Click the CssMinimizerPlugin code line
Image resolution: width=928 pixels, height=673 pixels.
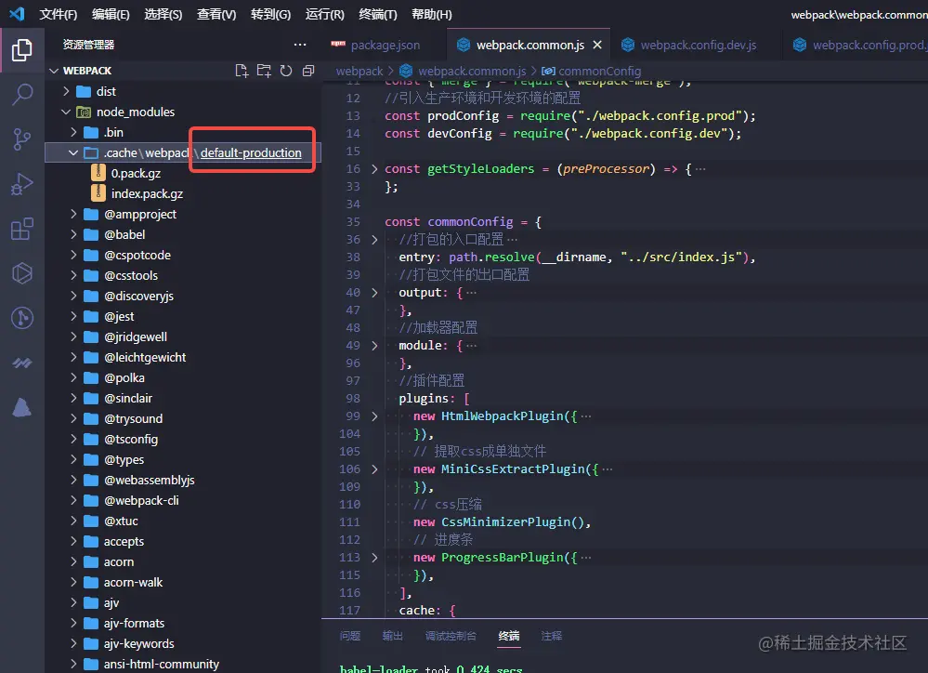[502, 521]
